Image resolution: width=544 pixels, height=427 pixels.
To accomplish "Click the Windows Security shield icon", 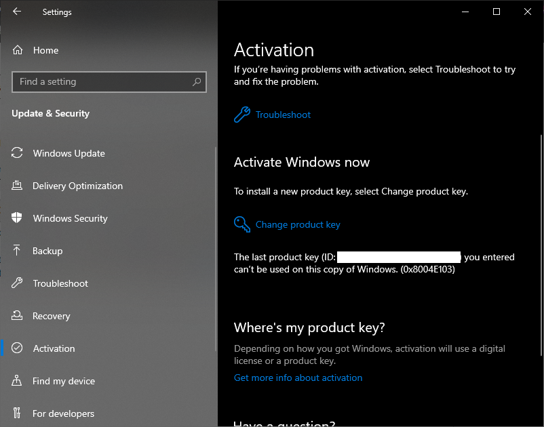I will 17,218.
